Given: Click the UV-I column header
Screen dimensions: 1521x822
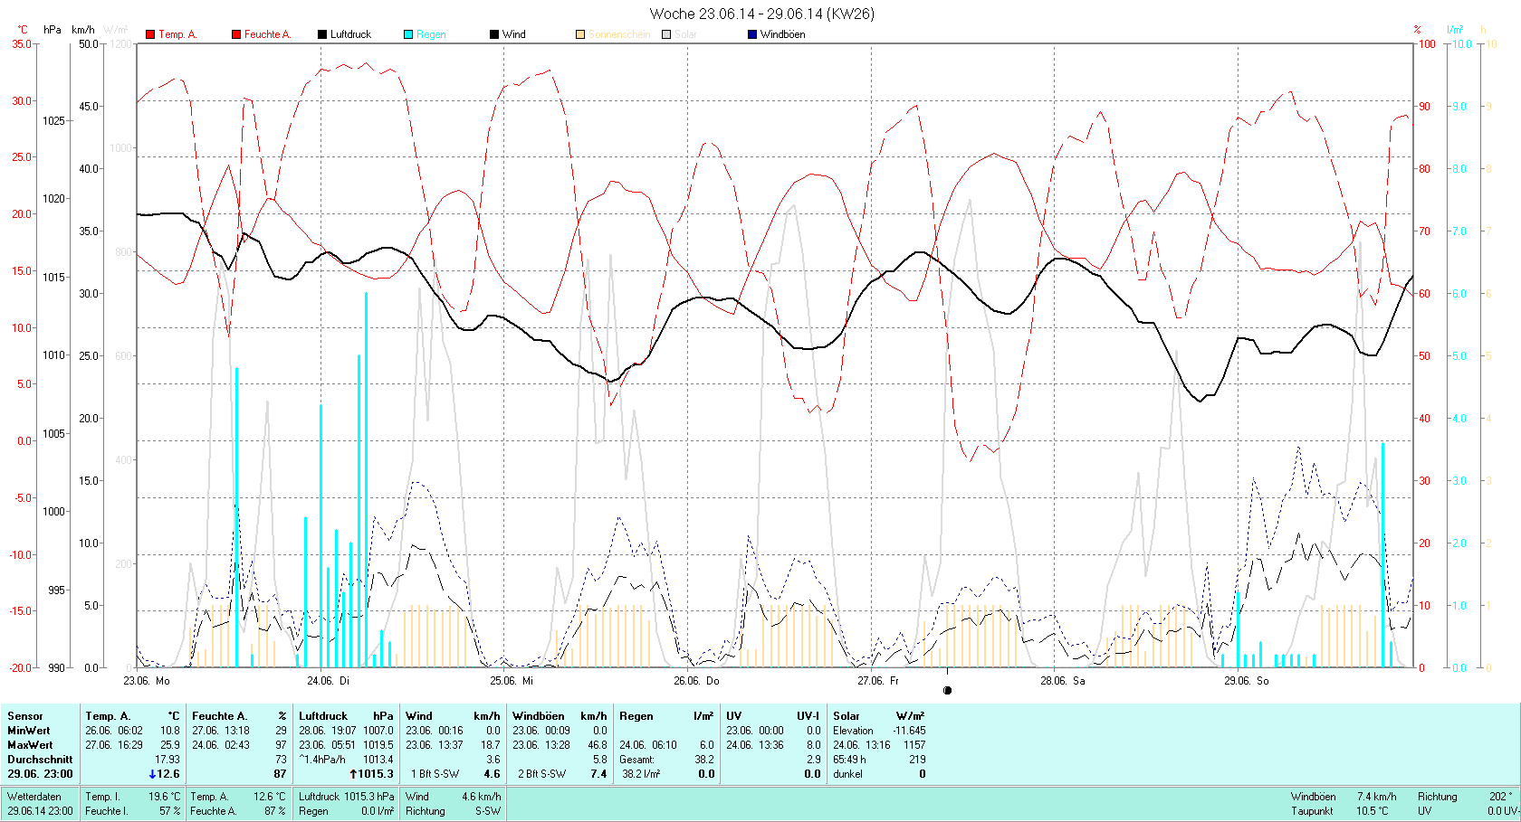Looking at the screenshot, I should [808, 716].
